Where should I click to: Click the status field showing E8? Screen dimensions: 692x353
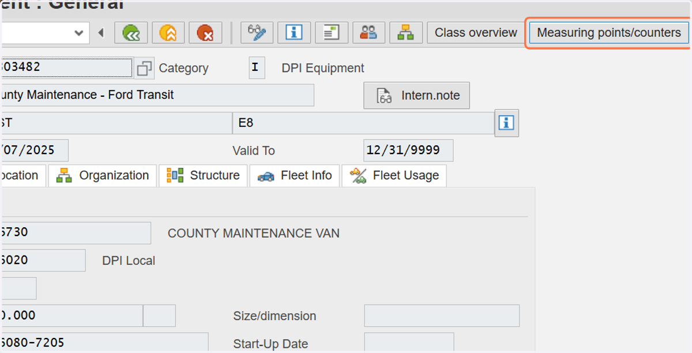(363, 123)
